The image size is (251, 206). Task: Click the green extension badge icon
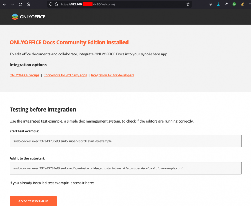click(x=234, y=4)
